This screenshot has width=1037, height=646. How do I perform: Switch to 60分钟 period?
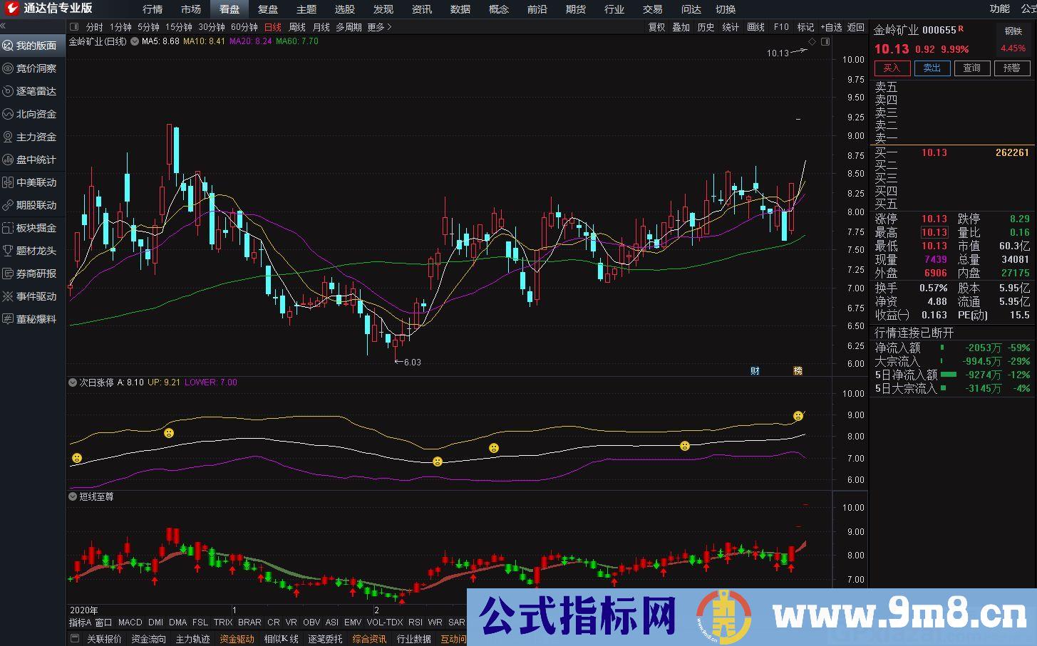click(x=244, y=27)
